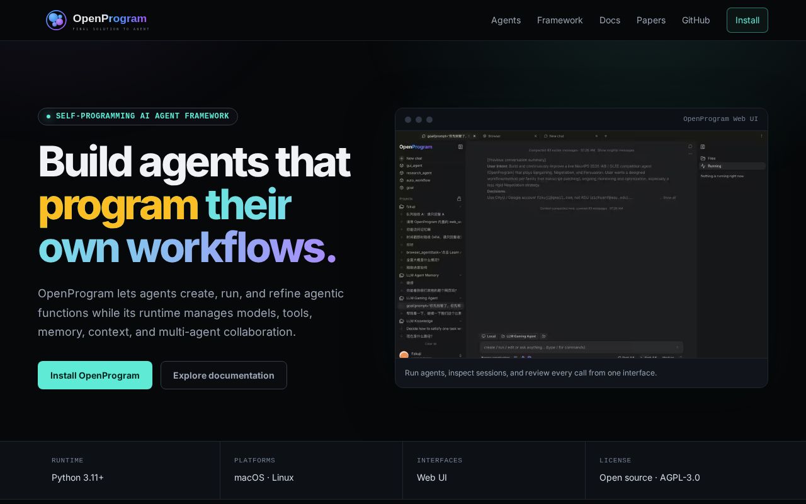This screenshot has height=504, width=806.
Task: Click the Files folder icon in right panel
Action: coord(703,158)
